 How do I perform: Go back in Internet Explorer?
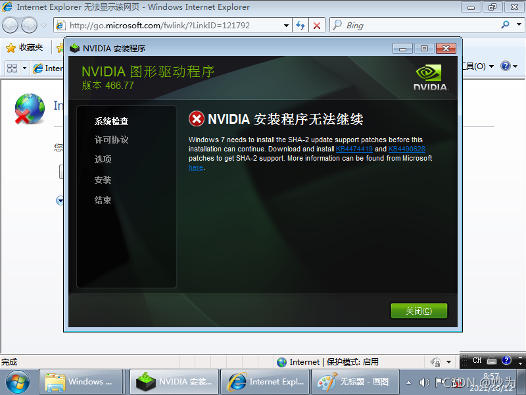coord(10,26)
